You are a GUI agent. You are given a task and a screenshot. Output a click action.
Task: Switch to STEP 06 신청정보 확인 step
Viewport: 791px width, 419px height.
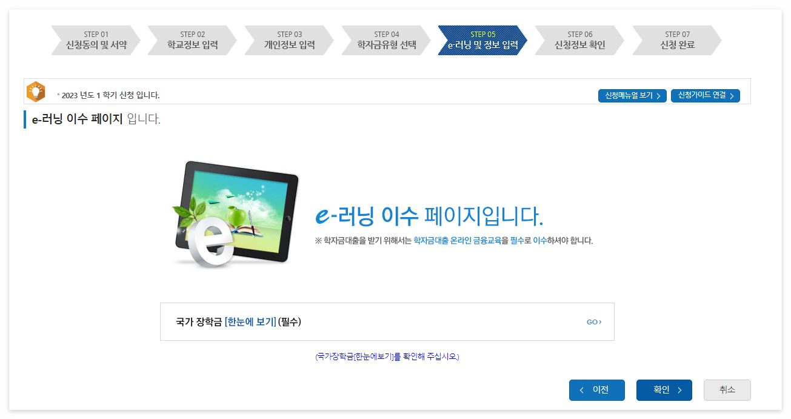pos(579,38)
